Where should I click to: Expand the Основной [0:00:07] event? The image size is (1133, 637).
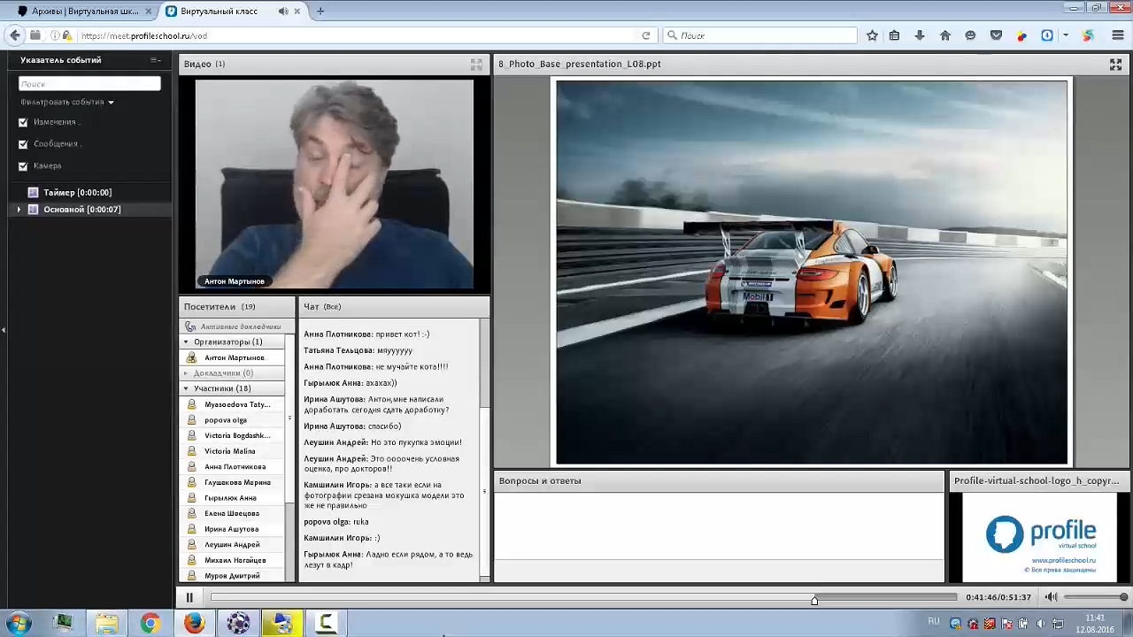click(x=19, y=210)
